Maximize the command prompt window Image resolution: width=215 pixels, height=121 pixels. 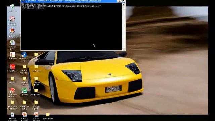coord(121,1)
